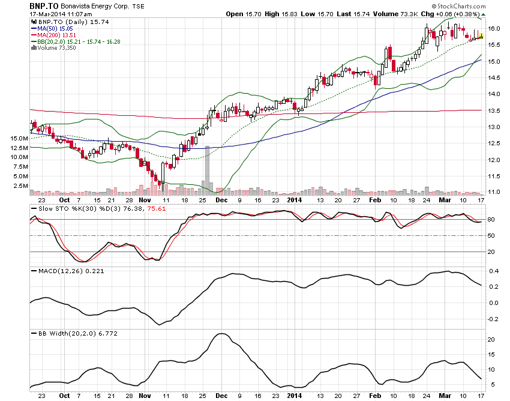This screenshot has height=401, width=510.
Task: Click the red MA(200) line marker in legend
Action: coord(34,35)
